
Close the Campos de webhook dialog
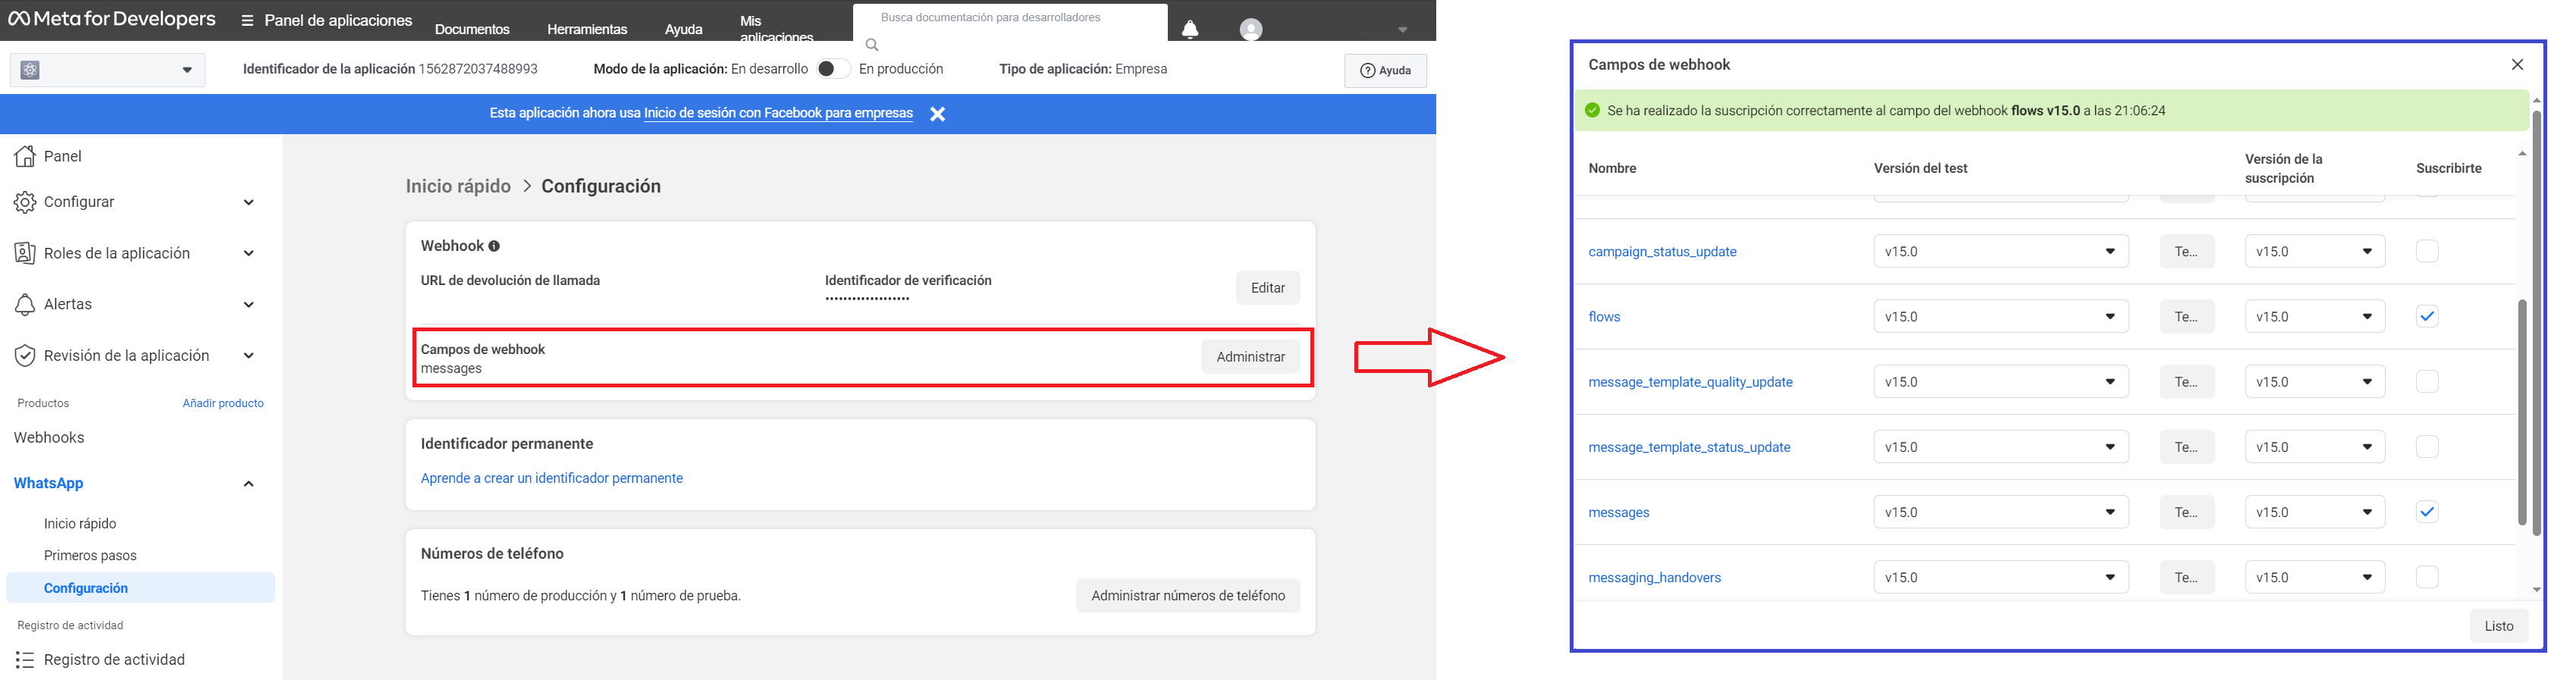click(x=2517, y=65)
